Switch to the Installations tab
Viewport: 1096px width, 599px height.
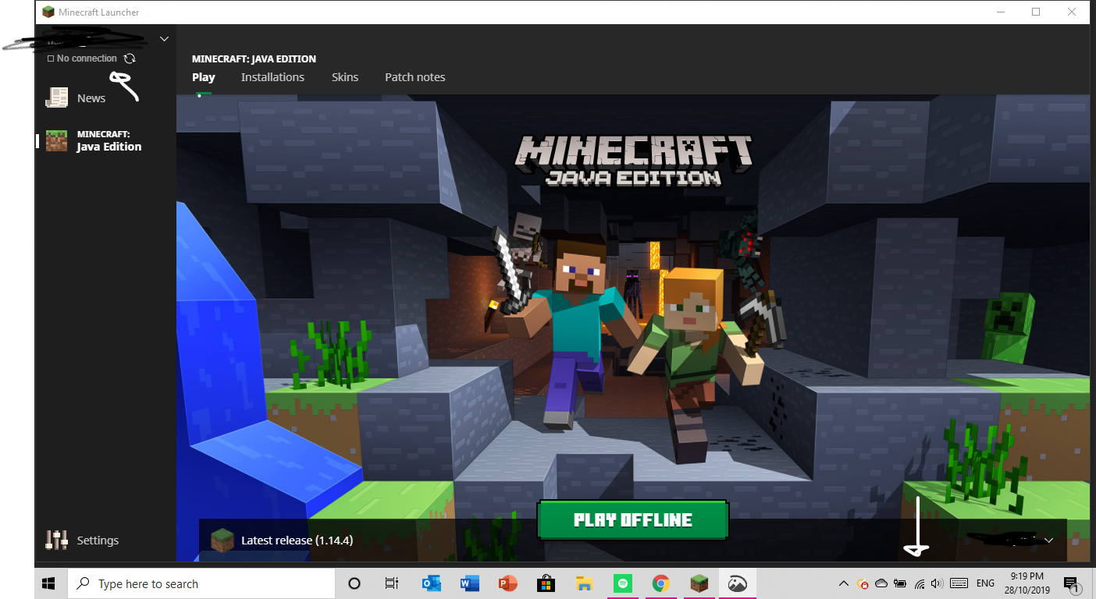tap(272, 77)
